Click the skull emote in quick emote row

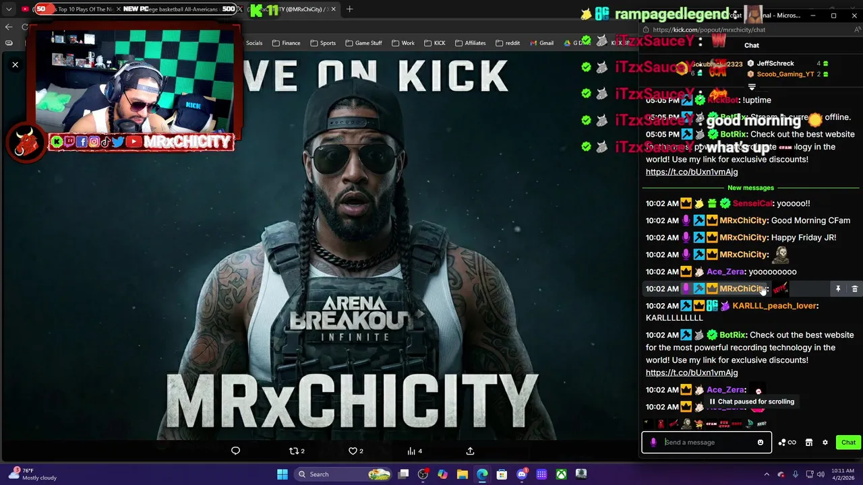(686, 424)
